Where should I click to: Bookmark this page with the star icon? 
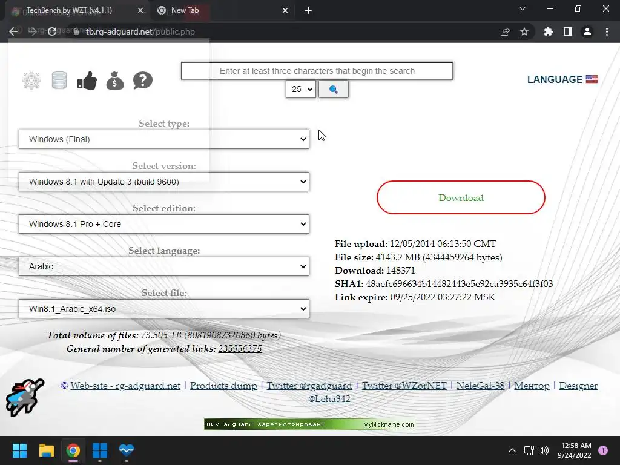[524, 31]
